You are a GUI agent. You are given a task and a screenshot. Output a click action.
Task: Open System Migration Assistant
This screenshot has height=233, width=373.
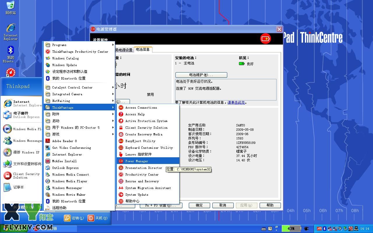[148, 188]
